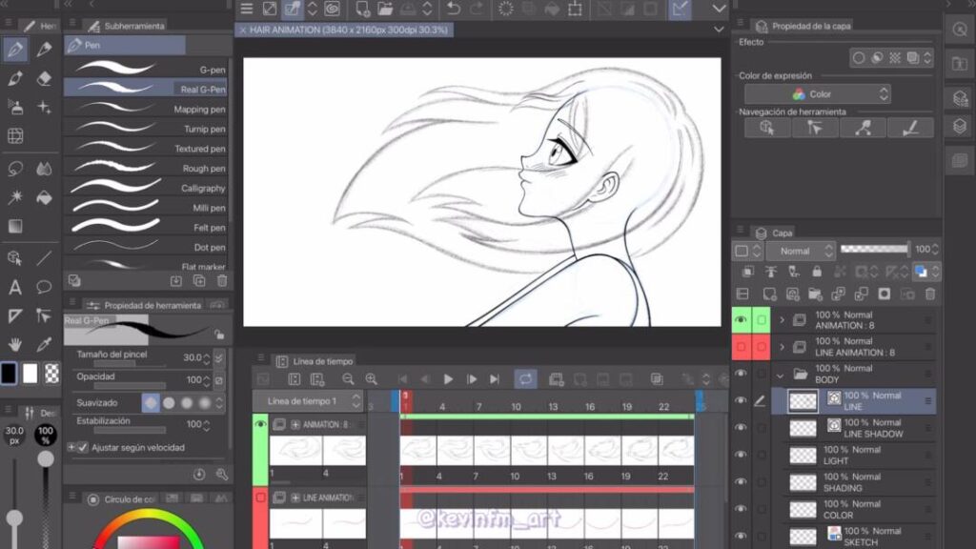The image size is (976, 549).
Task: Adjust Tamaño del pincel stepper arrows
Action: click(x=207, y=358)
